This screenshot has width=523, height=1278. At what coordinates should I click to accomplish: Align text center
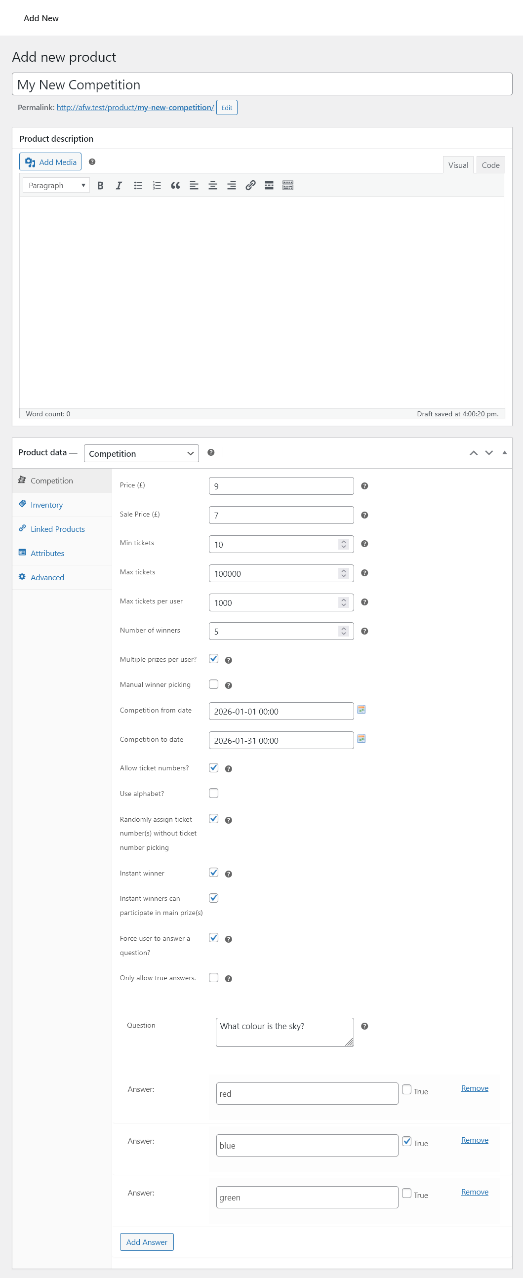pos(213,186)
